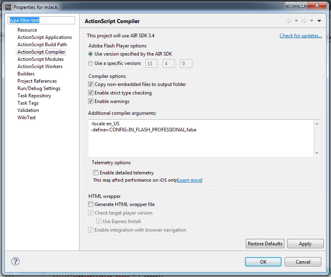This screenshot has height=277, width=331.
Task: Maximize the Properties for mJack window
Action: [302, 6]
